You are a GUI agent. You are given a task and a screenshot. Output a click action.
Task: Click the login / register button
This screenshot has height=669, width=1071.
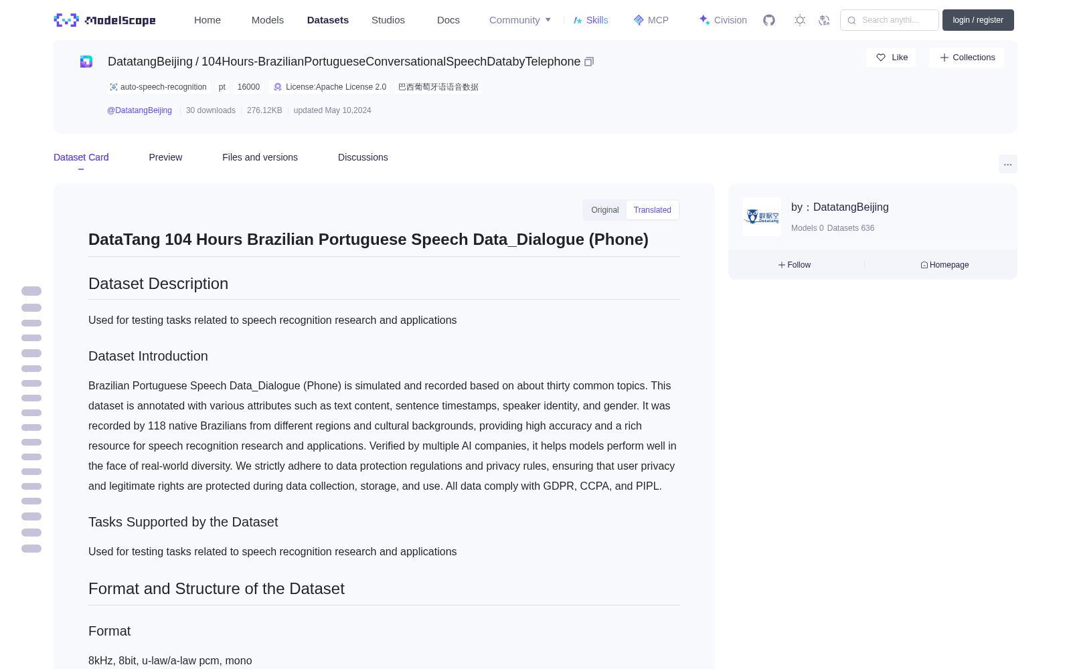click(978, 20)
